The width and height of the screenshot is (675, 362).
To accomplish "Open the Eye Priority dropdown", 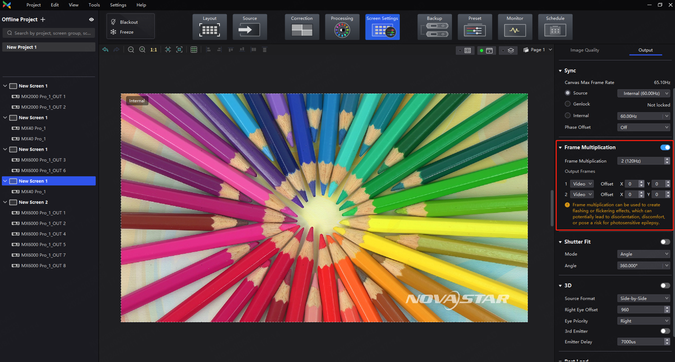I will pyautogui.click(x=643, y=321).
